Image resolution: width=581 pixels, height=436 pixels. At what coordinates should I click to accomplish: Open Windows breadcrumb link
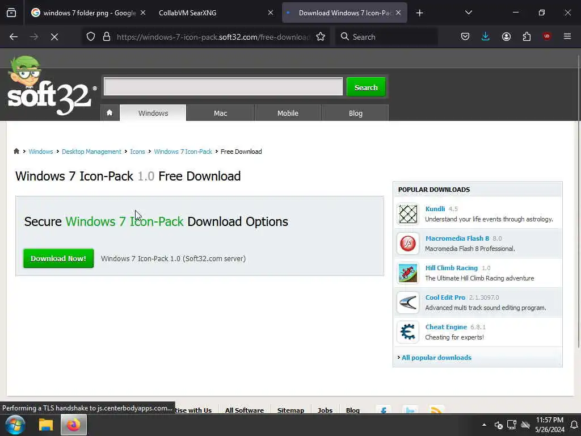tap(41, 151)
